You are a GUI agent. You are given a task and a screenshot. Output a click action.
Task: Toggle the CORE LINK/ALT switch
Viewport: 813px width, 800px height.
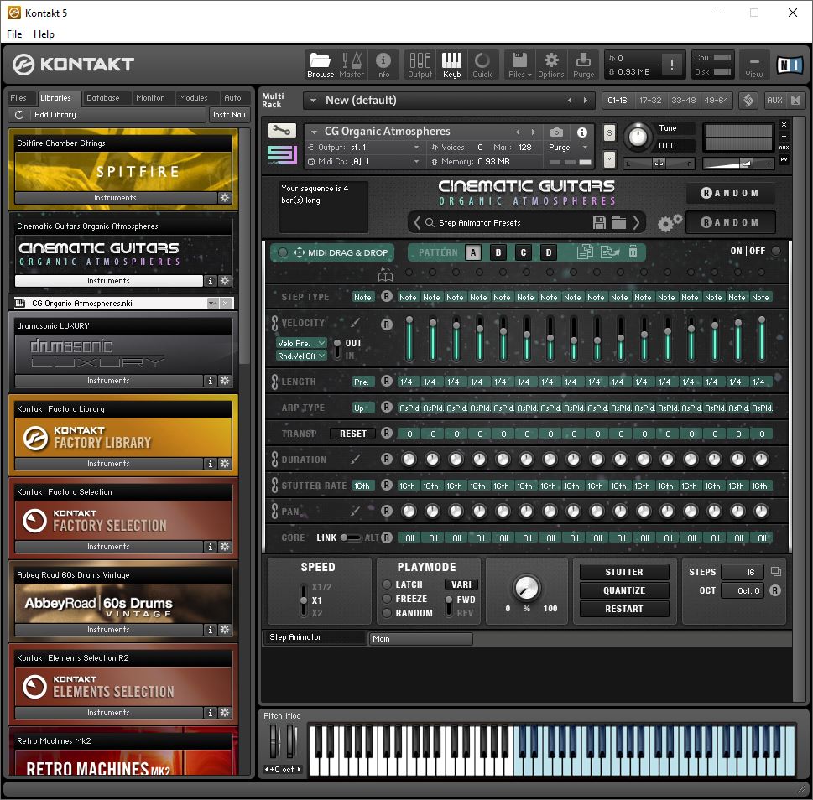pos(350,538)
